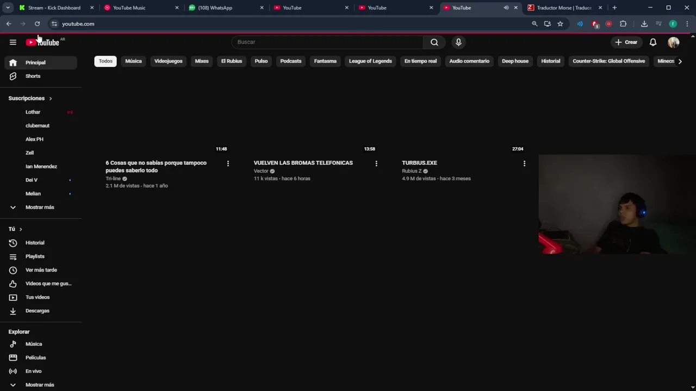Open Shorts from the sidebar
Screen dimensions: 696x391
(41, 76)
